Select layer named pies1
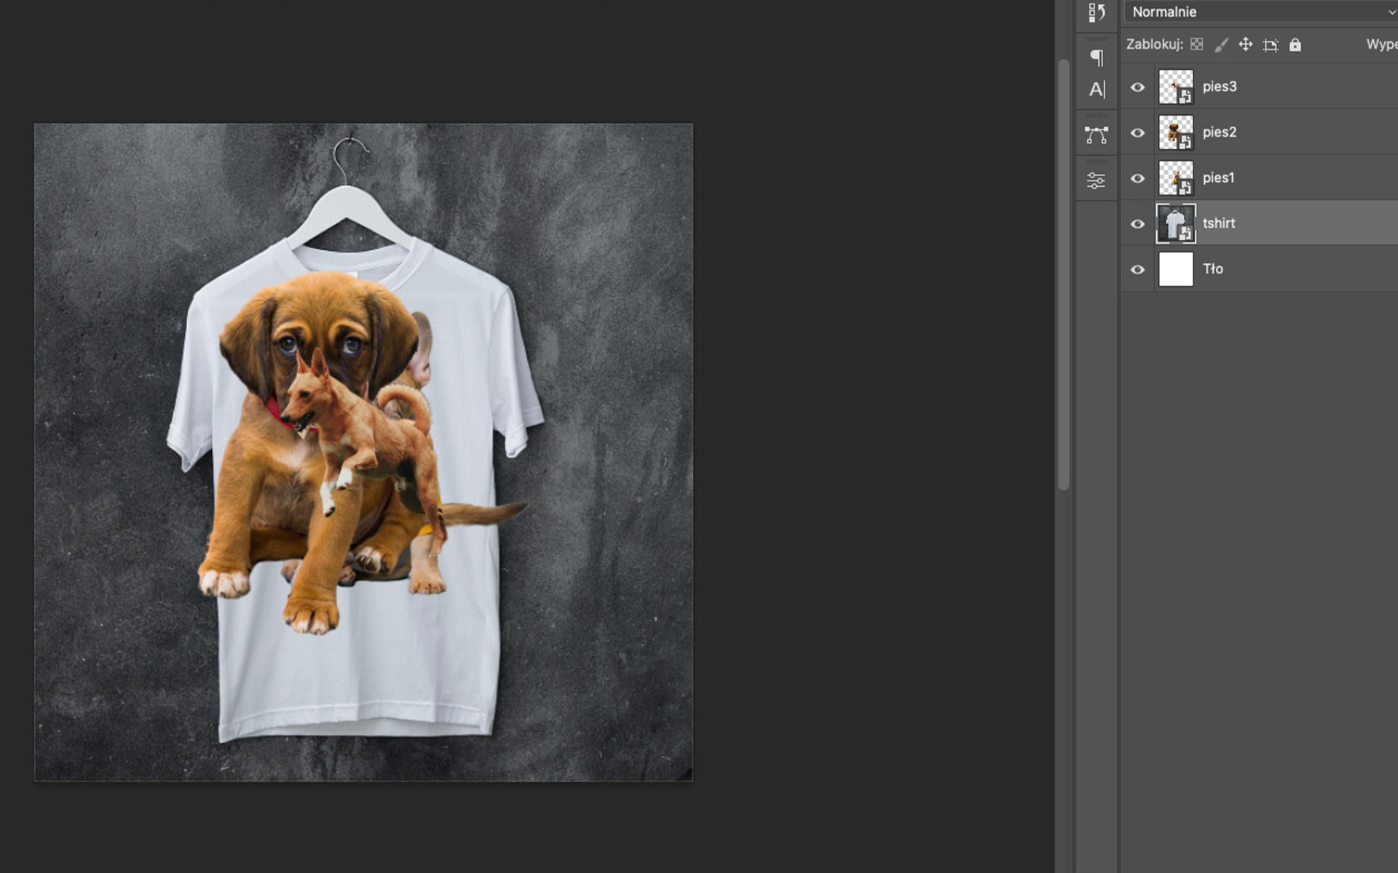This screenshot has height=873, width=1398. 1219,178
